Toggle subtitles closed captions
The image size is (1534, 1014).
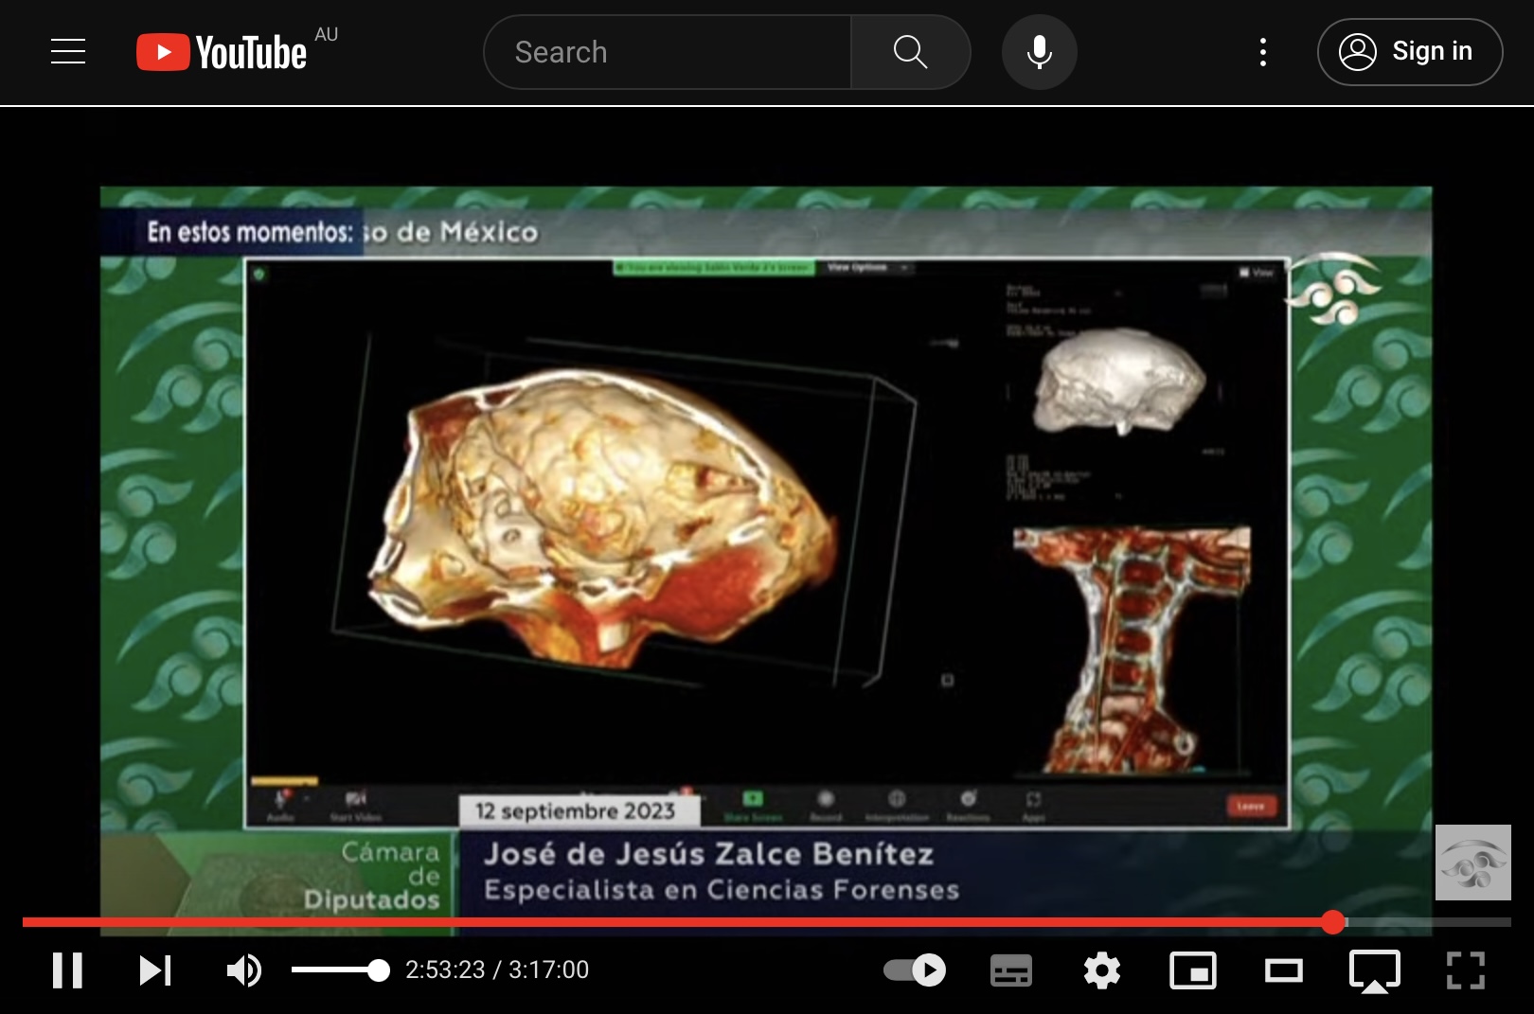click(1010, 970)
